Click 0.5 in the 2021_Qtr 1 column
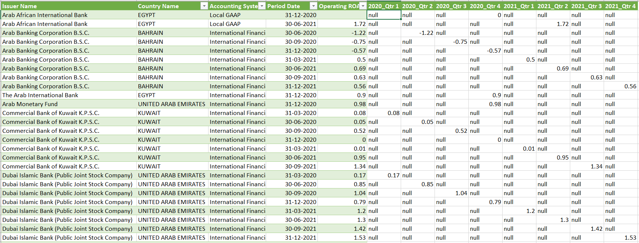Viewport: 639px width, 243px height. tap(519, 59)
